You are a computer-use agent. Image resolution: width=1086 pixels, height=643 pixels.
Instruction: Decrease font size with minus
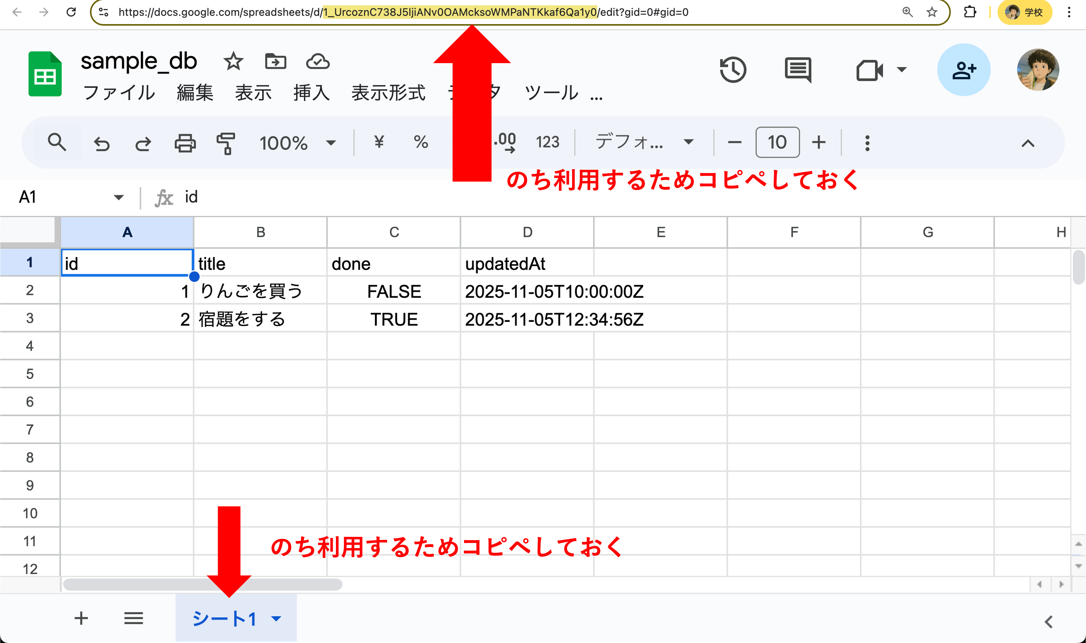(735, 143)
